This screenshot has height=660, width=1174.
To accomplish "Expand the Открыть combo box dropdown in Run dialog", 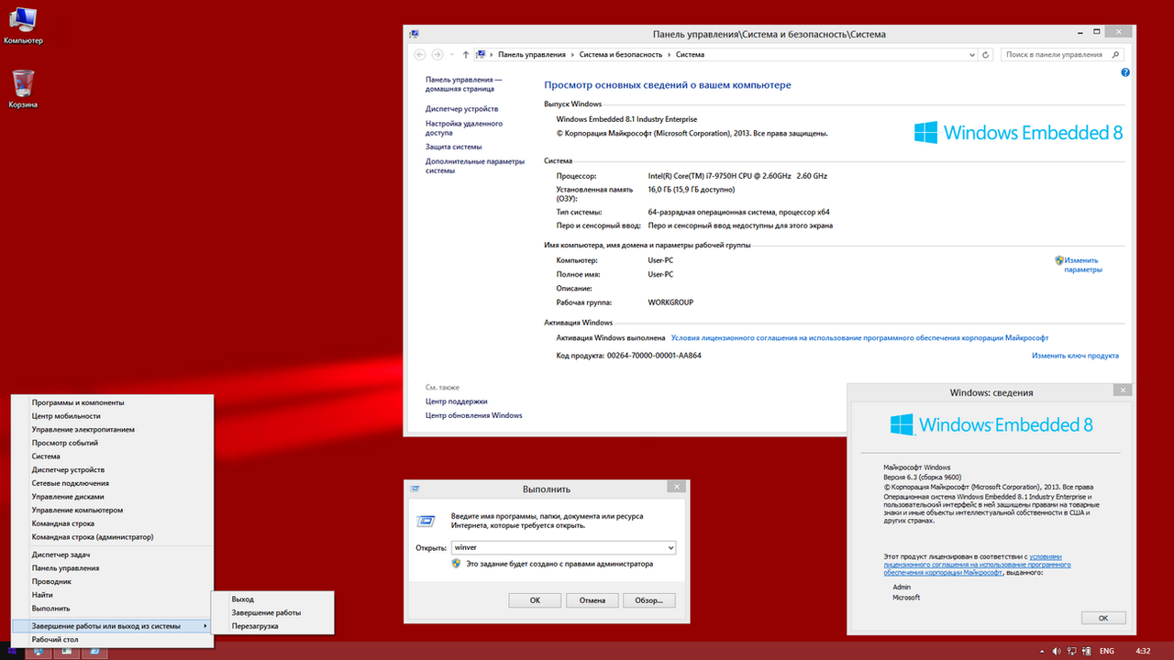I will pyautogui.click(x=670, y=547).
